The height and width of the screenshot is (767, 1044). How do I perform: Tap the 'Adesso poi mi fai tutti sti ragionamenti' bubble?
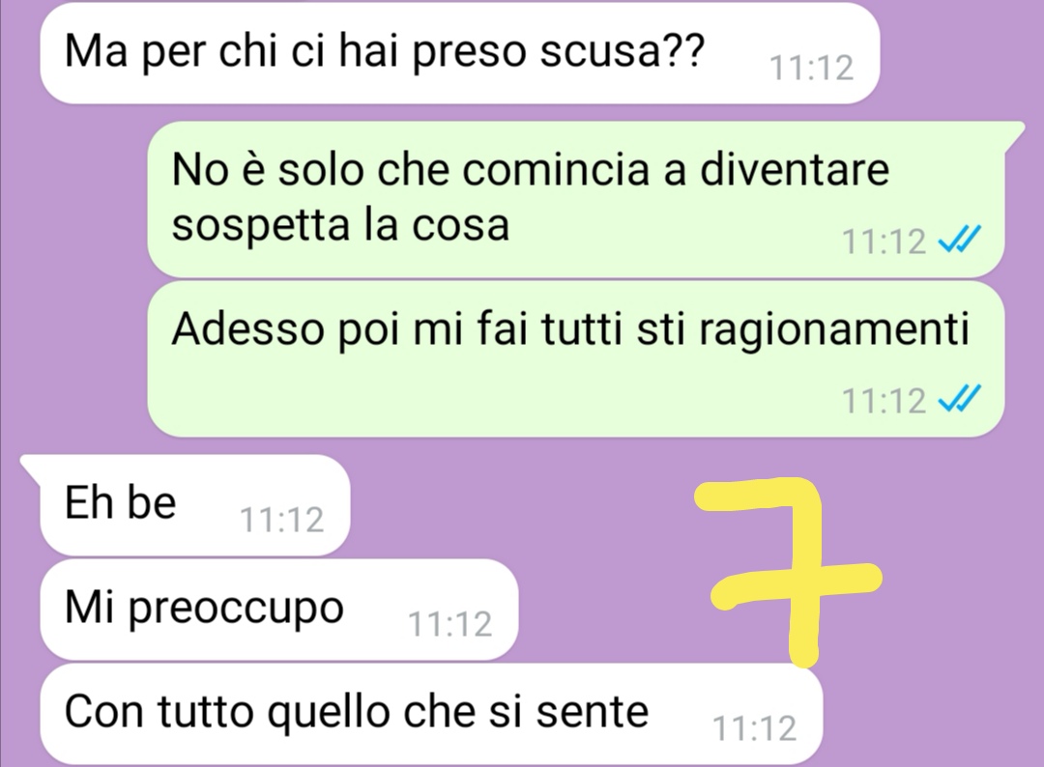click(x=575, y=358)
